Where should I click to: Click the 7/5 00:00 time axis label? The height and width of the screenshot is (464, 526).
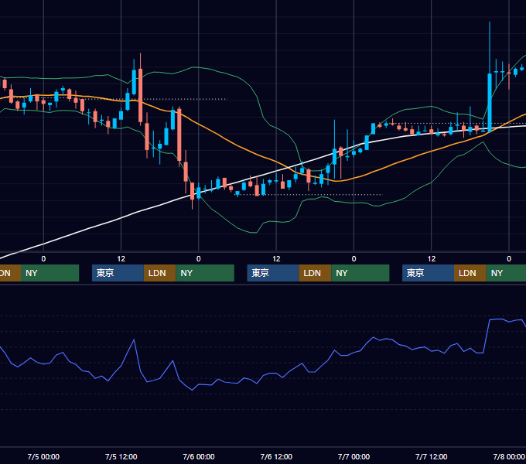pyautogui.click(x=43, y=456)
